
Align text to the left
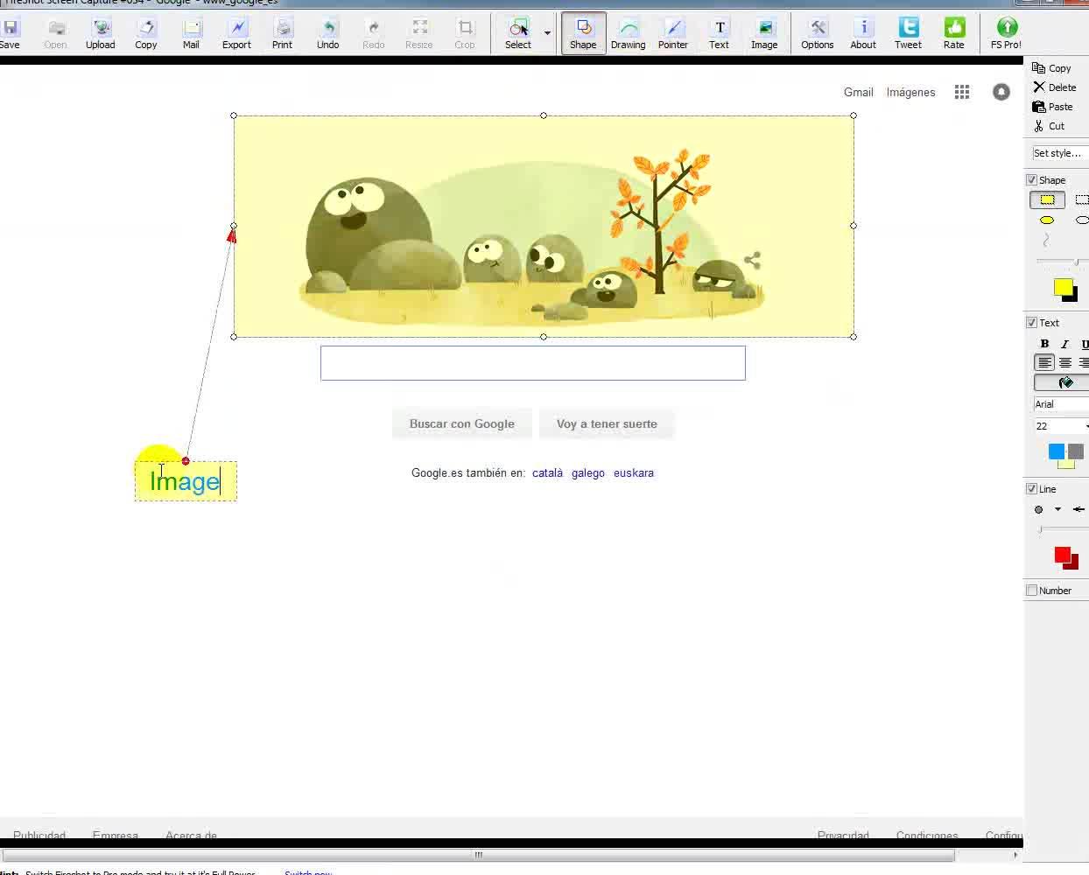click(1044, 362)
